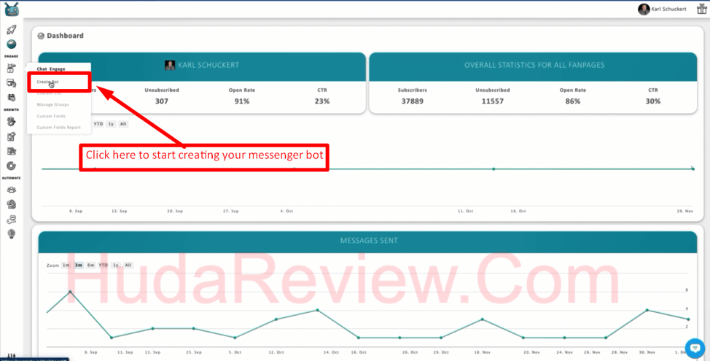Open the Custom Fields menu entry
Image resolution: width=710 pixels, height=361 pixels.
[51, 116]
